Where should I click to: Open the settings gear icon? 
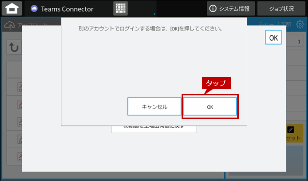point(300,24)
